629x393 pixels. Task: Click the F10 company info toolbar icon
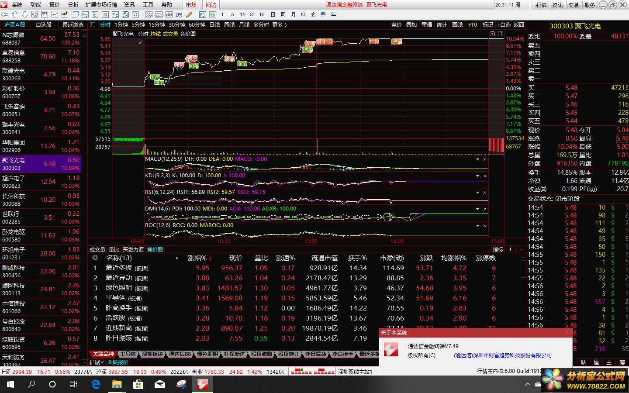coord(85,14)
